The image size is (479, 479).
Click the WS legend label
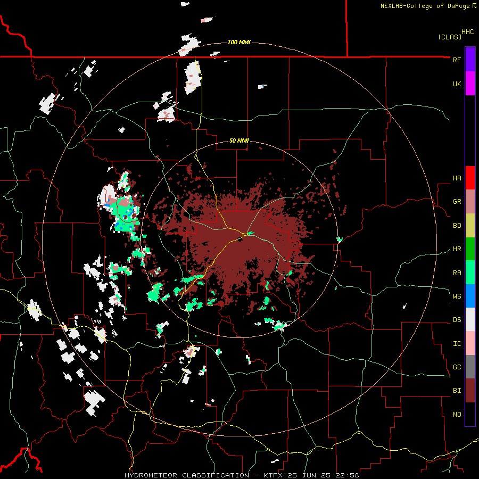coord(457,296)
